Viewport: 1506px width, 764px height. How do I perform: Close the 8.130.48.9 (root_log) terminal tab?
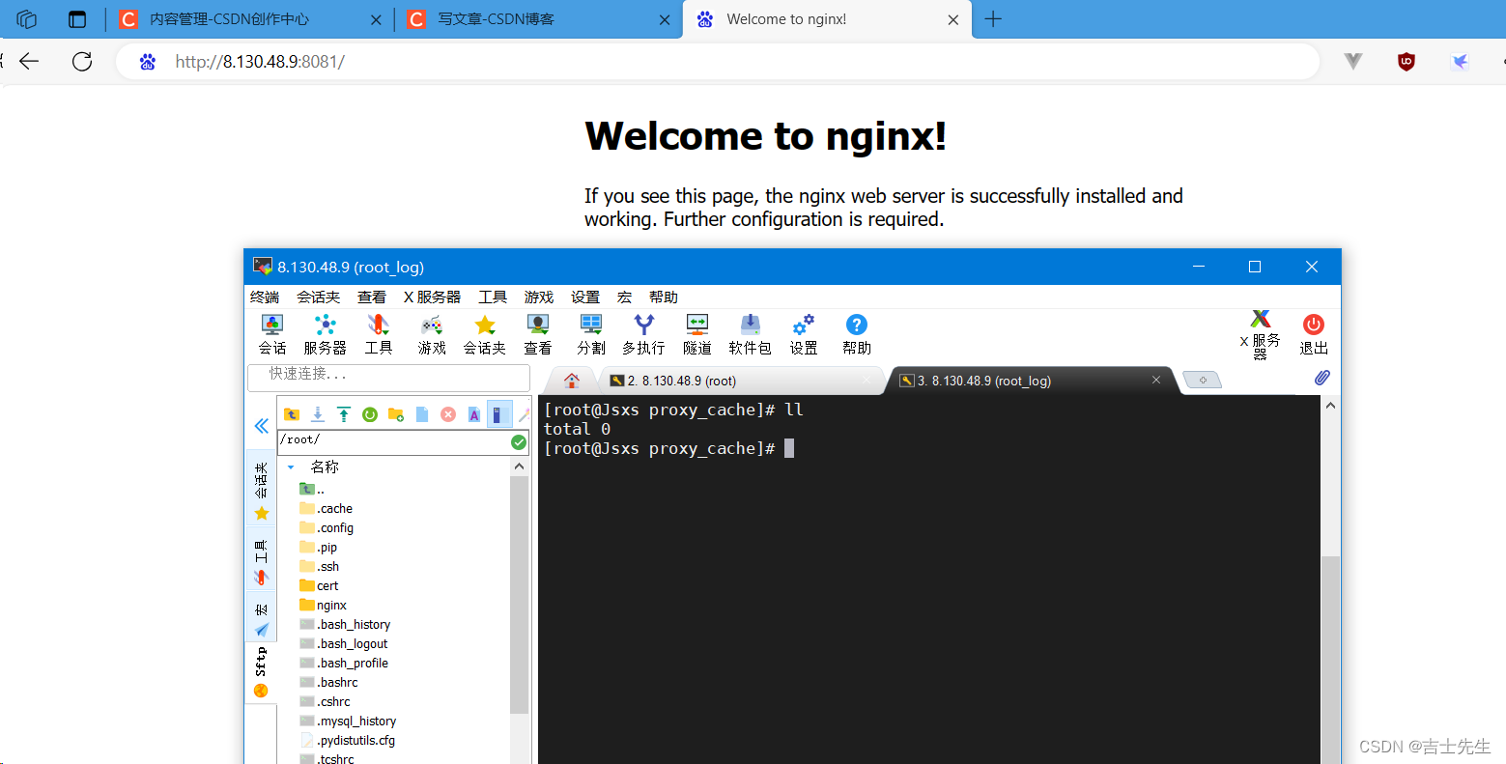1156,380
